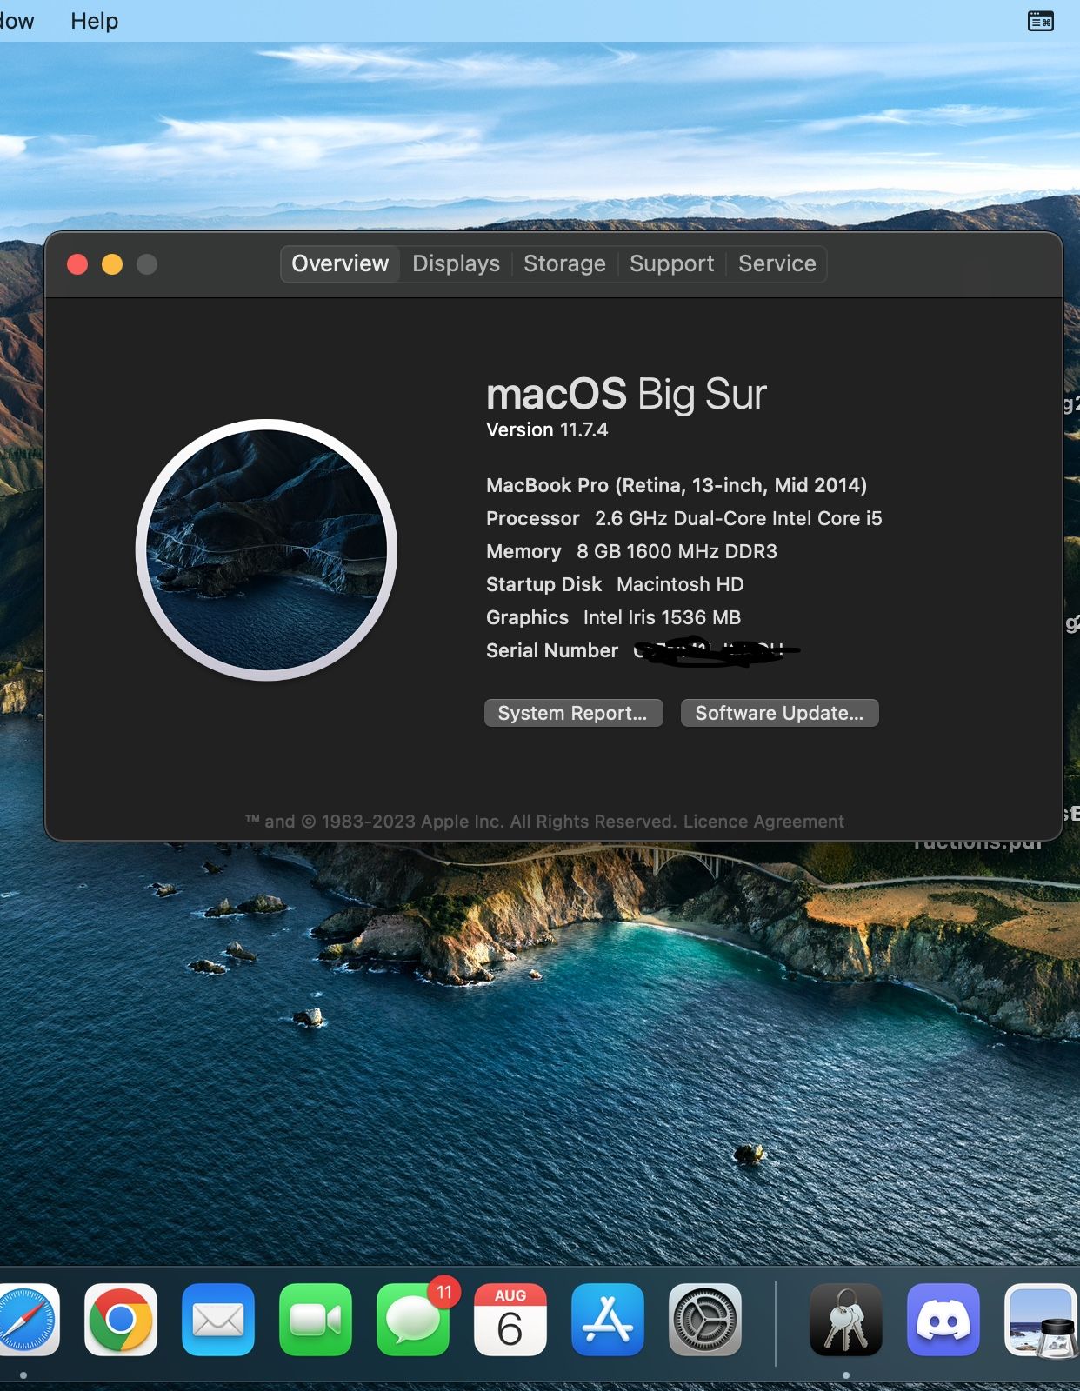The width and height of the screenshot is (1080, 1391).
Task: Click the Memory label
Action: [523, 551]
